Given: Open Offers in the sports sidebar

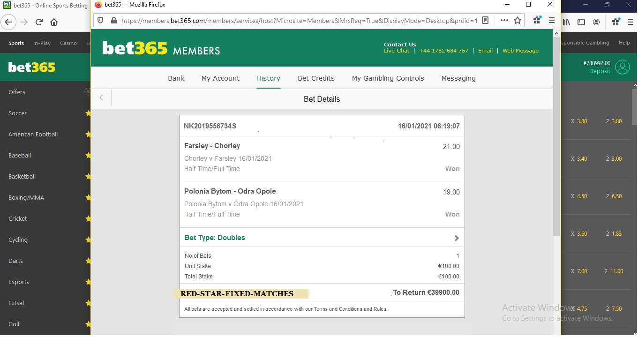Looking at the screenshot, I should coord(17,92).
